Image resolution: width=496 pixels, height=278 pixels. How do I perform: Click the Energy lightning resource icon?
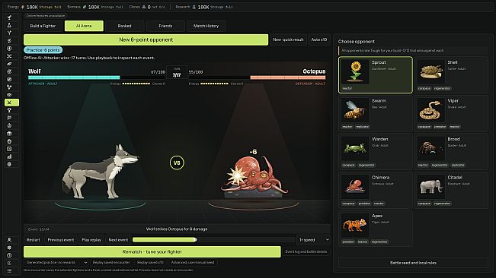pos(22,7)
